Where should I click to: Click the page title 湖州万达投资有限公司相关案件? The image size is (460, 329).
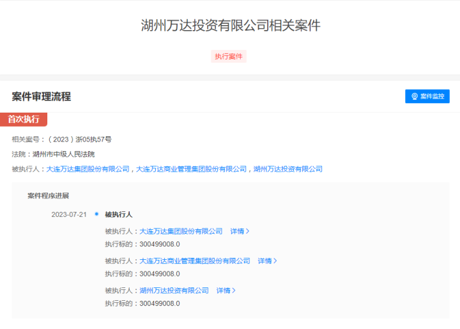(231, 26)
